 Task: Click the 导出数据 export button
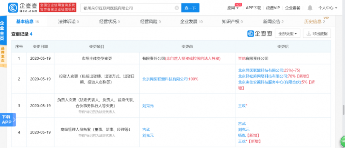[x=317, y=33]
